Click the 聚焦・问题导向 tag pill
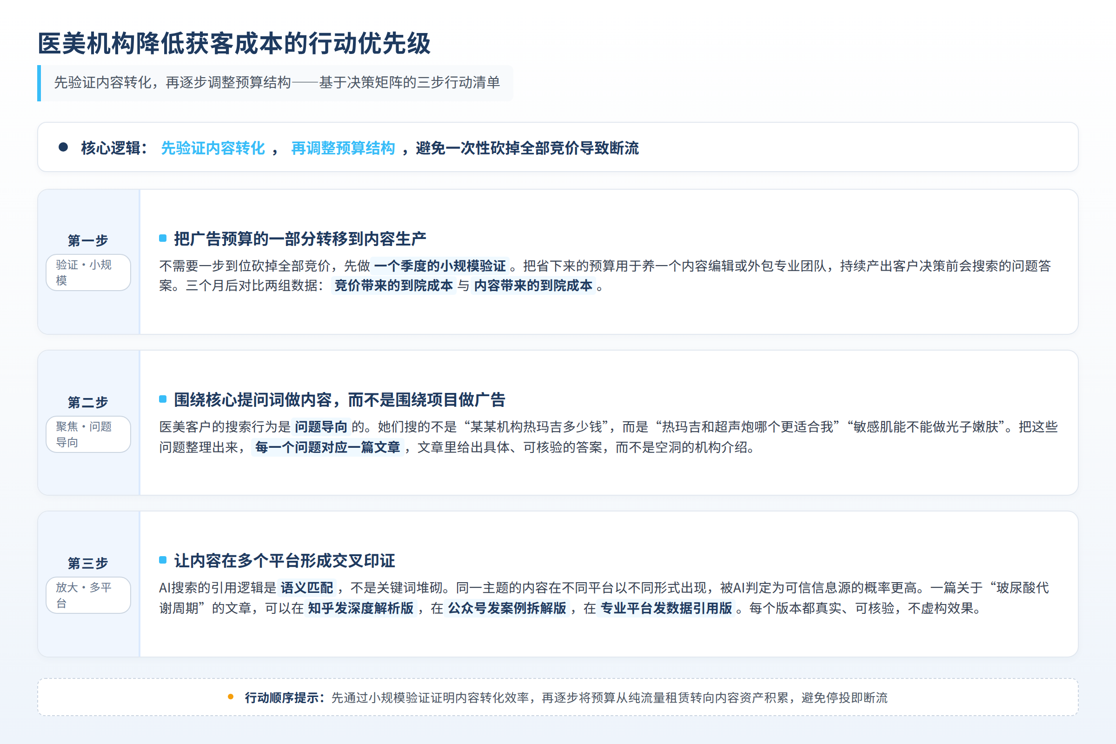Image resolution: width=1116 pixels, height=744 pixels. [88, 434]
